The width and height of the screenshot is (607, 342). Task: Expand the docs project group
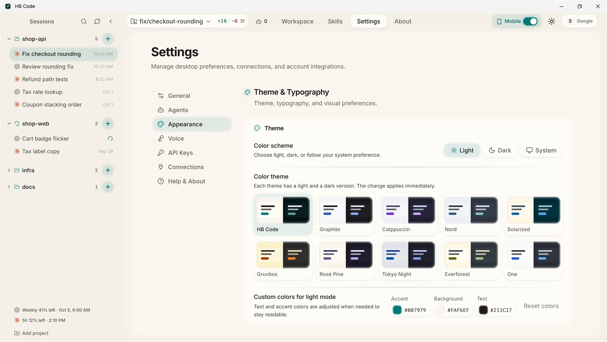(x=9, y=187)
